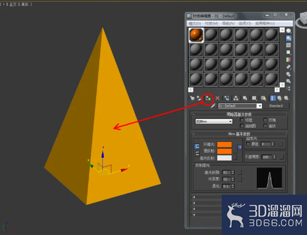Click self-illumination map button

(281, 144)
